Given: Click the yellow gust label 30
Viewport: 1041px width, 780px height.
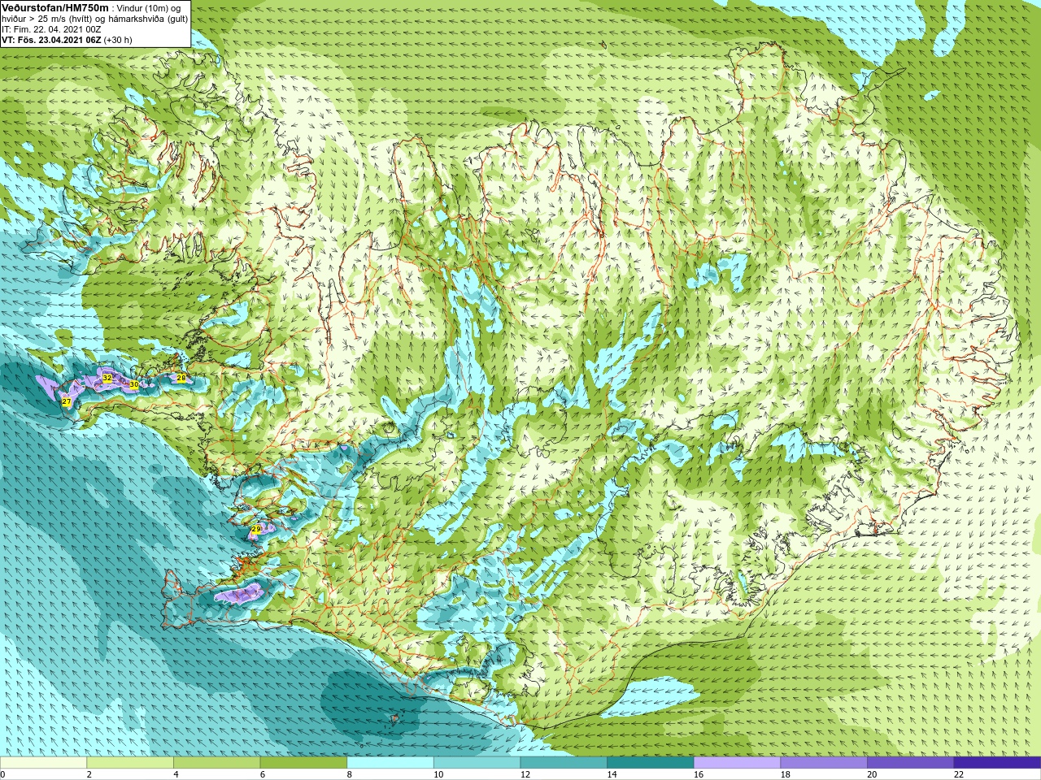Looking at the screenshot, I should [x=133, y=384].
